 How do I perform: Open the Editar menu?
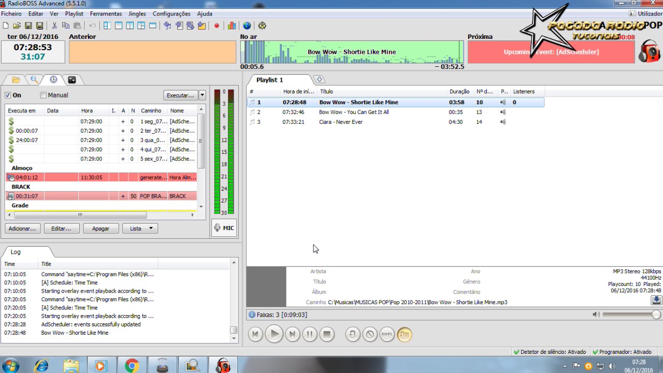tap(36, 14)
